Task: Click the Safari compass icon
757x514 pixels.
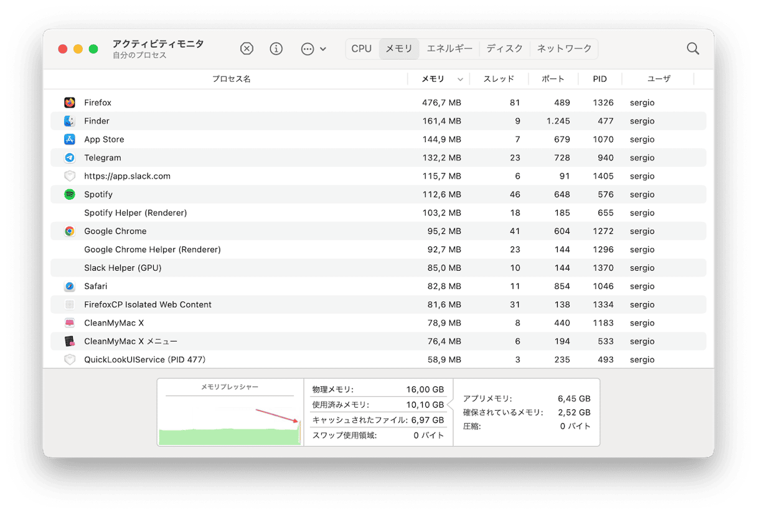Action: tap(70, 286)
